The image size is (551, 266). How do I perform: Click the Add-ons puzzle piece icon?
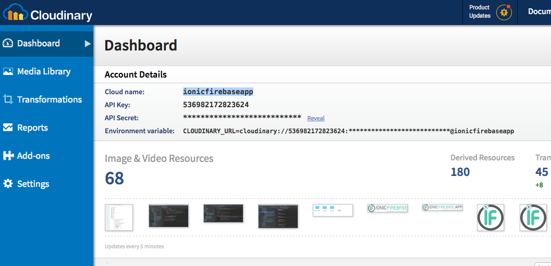pos(8,156)
